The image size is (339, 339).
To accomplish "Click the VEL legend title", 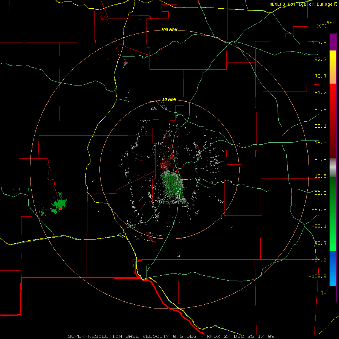I will pos(331,23).
